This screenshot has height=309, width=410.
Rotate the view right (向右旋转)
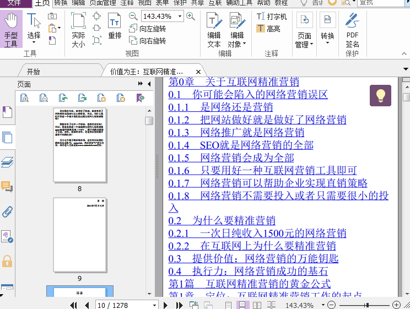tap(148, 41)
